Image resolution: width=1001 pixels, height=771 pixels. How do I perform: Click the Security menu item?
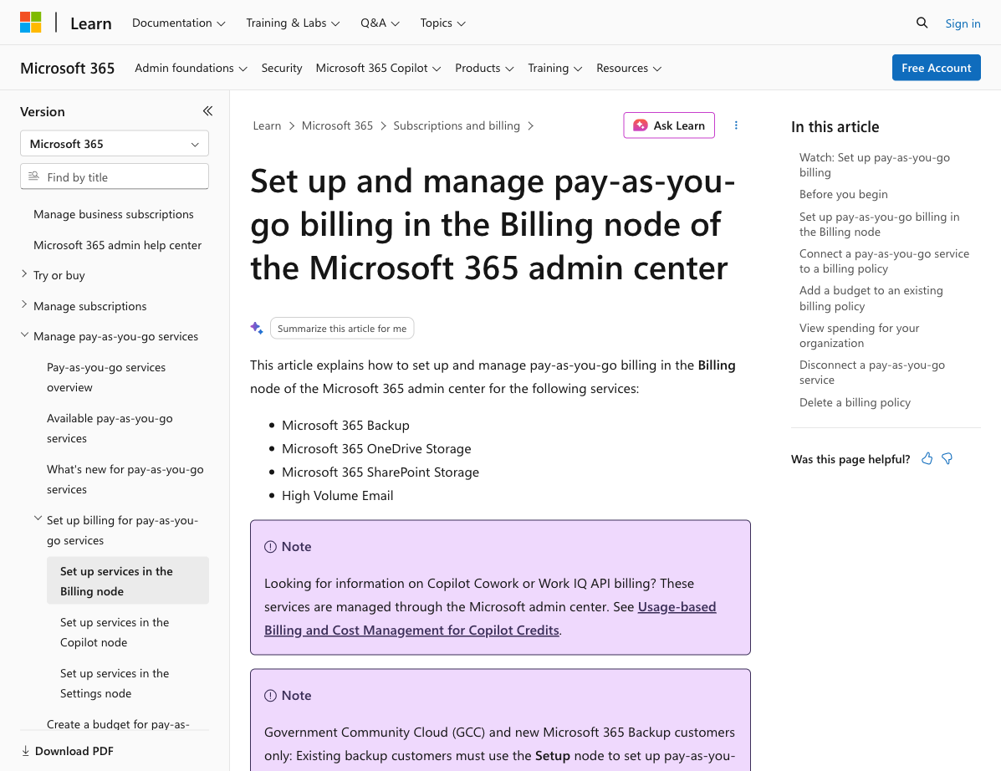click(282, 69)
